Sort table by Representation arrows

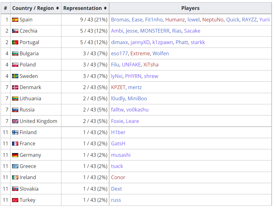(105, 8)
